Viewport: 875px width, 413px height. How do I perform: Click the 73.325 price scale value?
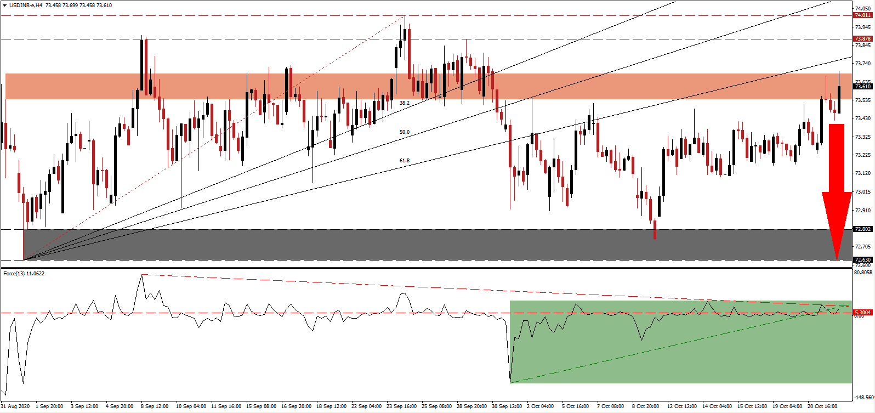pyautogui.click(x=862, y=137)
